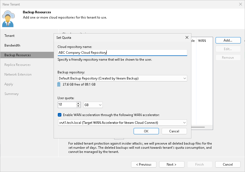Click the Backup Resources tenant header icon
Image resolution: width=245 pixels, height=172 pixels.
[8, 17]
